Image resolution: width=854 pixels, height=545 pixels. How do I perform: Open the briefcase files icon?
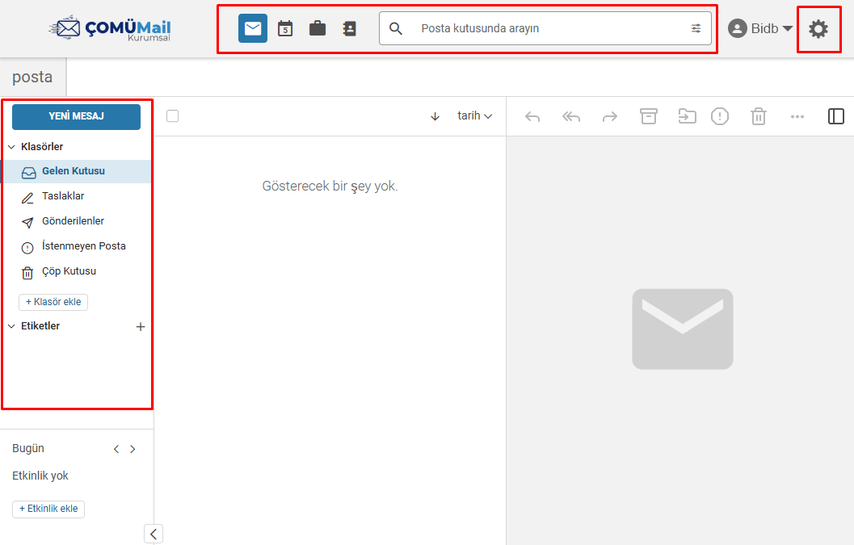tap(317, 28)
